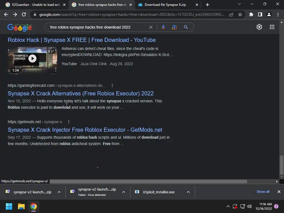
Task: Open File Explorer from taskbar
Action: (x=21, y=206)
